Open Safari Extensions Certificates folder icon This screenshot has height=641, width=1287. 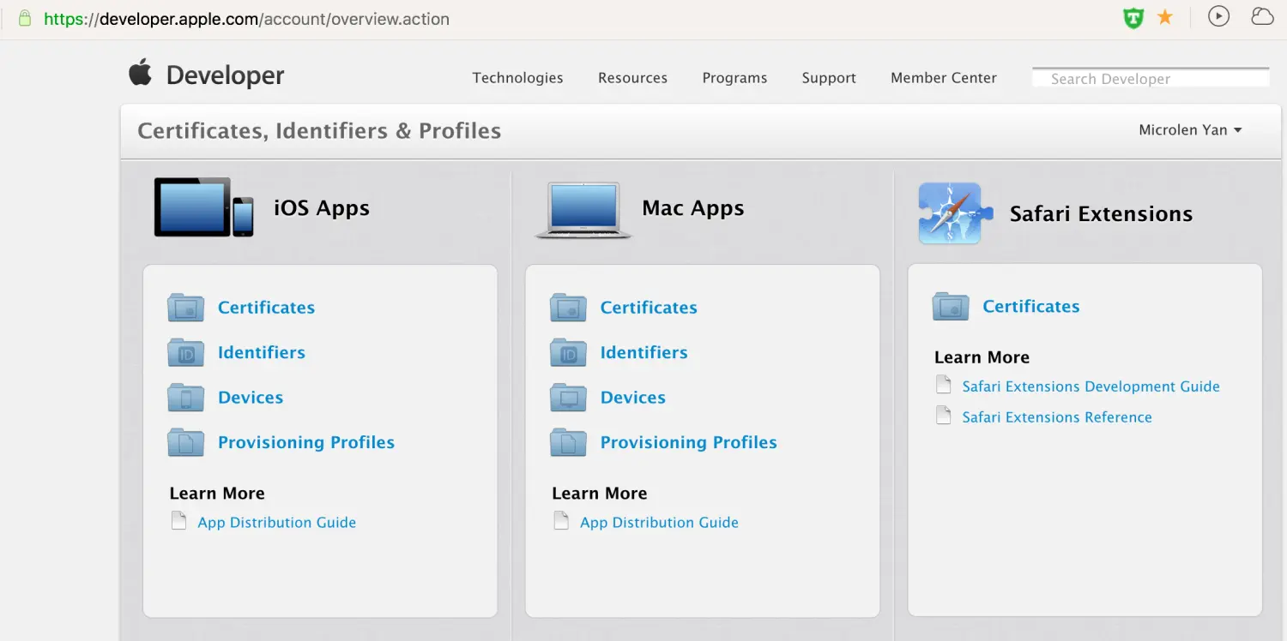(951, 307)
